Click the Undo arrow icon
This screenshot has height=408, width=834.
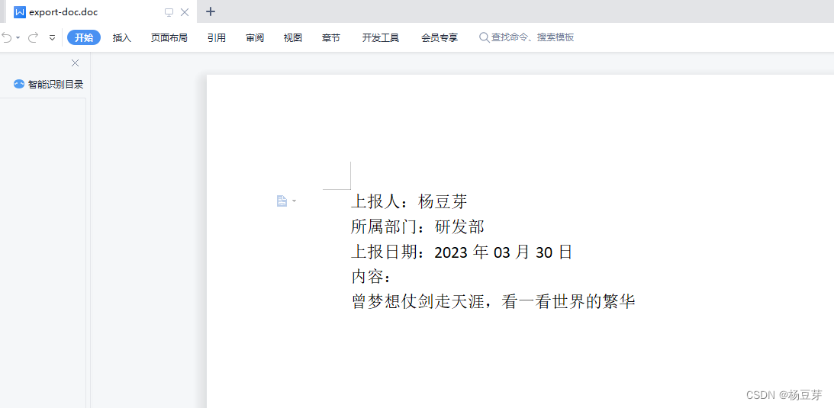click(6, 37)
